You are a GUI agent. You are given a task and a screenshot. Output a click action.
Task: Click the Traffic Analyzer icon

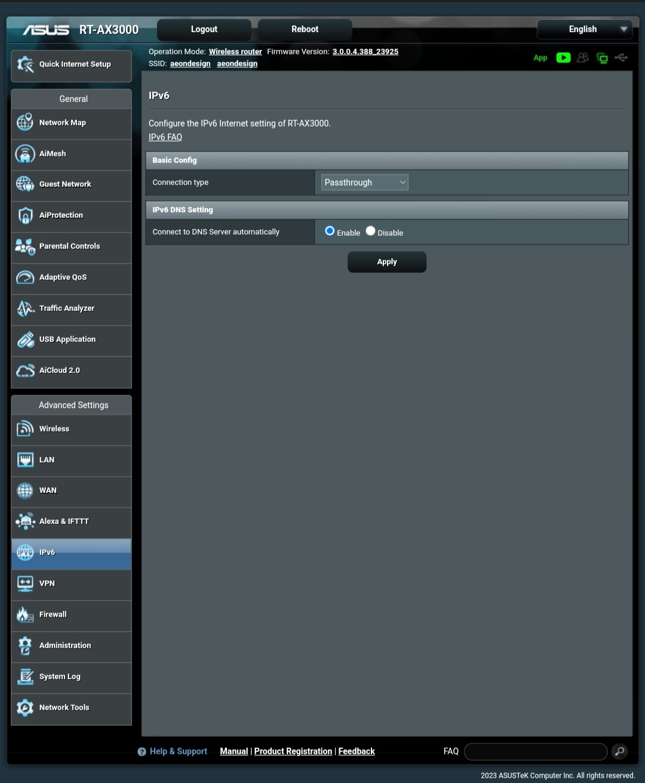[25, 309]
